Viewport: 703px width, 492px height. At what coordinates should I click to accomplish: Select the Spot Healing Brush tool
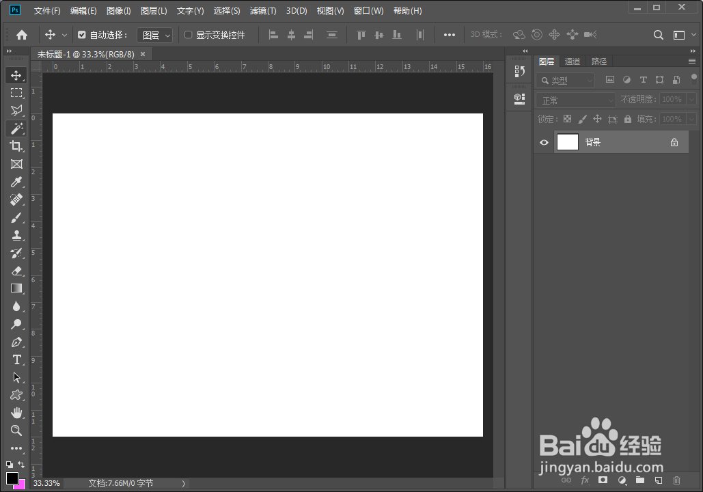point(16,200)
